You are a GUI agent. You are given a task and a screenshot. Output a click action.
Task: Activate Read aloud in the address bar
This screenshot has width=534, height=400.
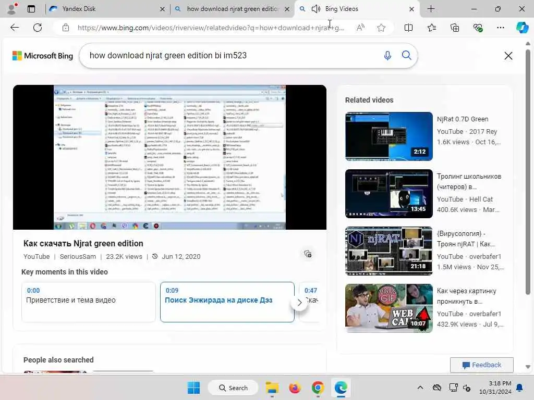[360, 28]
